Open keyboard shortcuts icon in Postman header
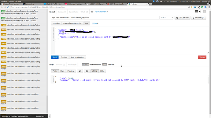The image size is (211, 118). 196,12
